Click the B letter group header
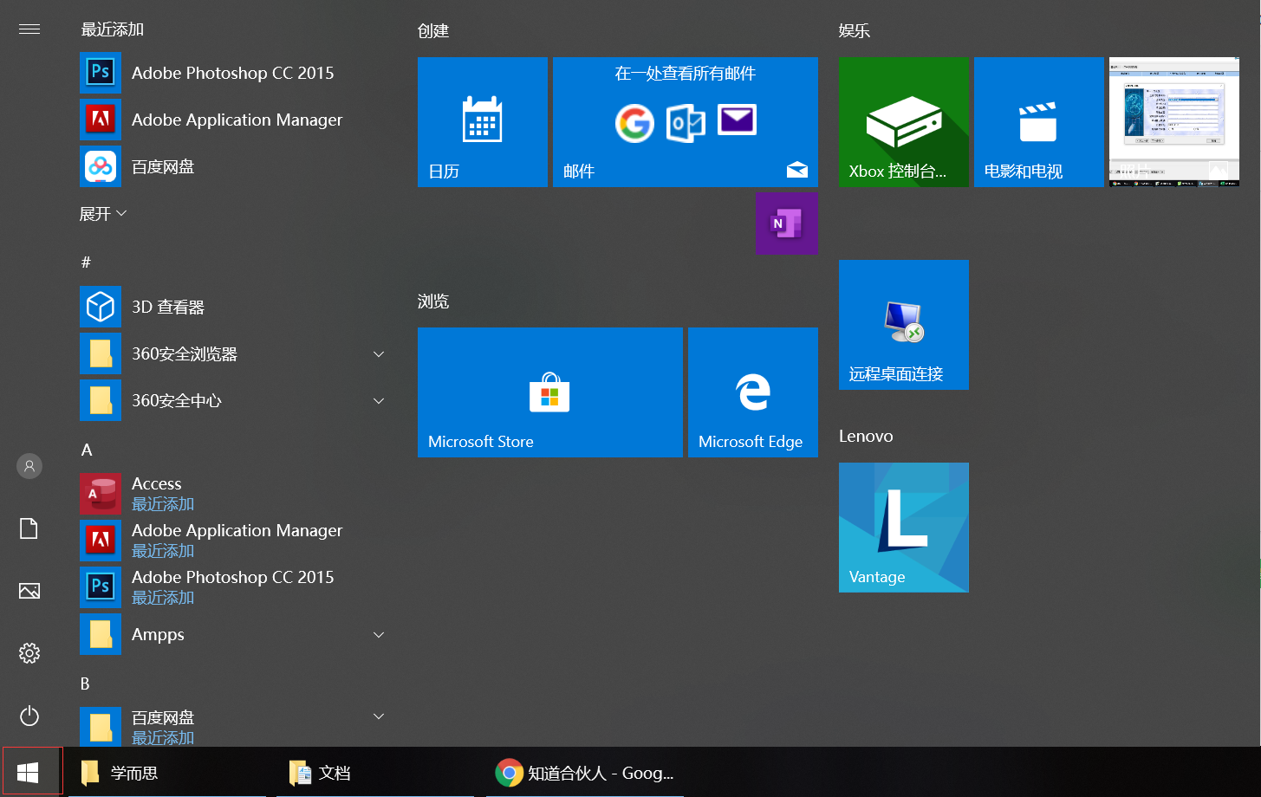The width and height of the screenshot is (1261, 797). [x=85, y=684]
